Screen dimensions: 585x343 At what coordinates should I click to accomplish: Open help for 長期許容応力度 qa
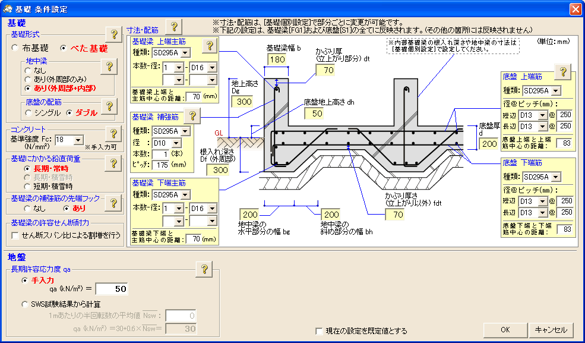pyautogui.click(x=204, y=269)
